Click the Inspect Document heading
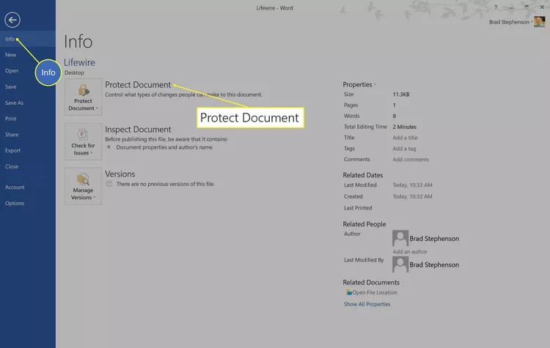The width and height of the screenshot is (550, 348). tap(138, 130)
